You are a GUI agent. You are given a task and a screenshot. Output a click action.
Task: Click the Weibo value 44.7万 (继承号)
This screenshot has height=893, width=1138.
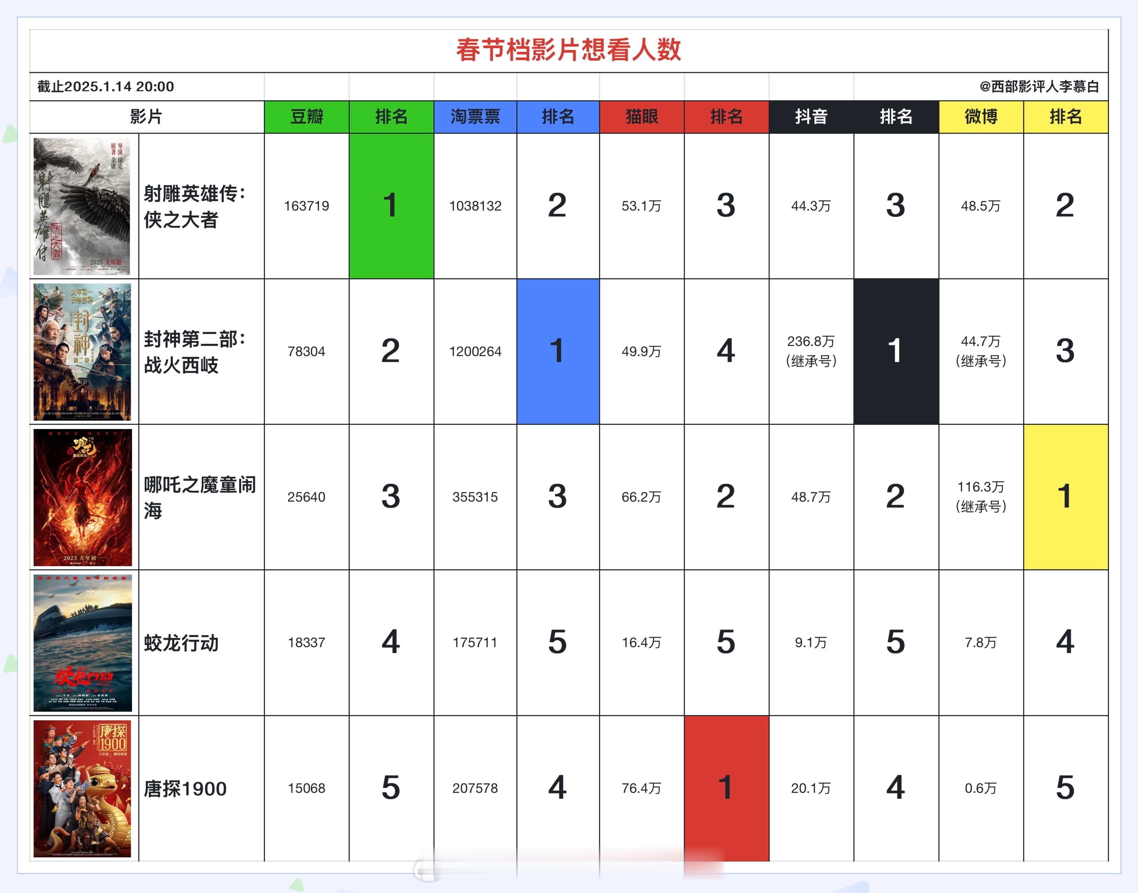coord(981,351)
